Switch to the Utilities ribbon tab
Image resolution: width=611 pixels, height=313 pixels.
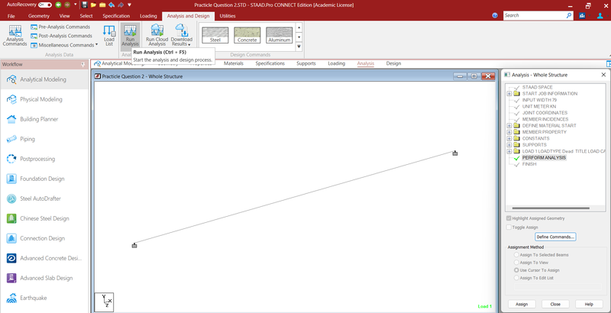(227, 16)
